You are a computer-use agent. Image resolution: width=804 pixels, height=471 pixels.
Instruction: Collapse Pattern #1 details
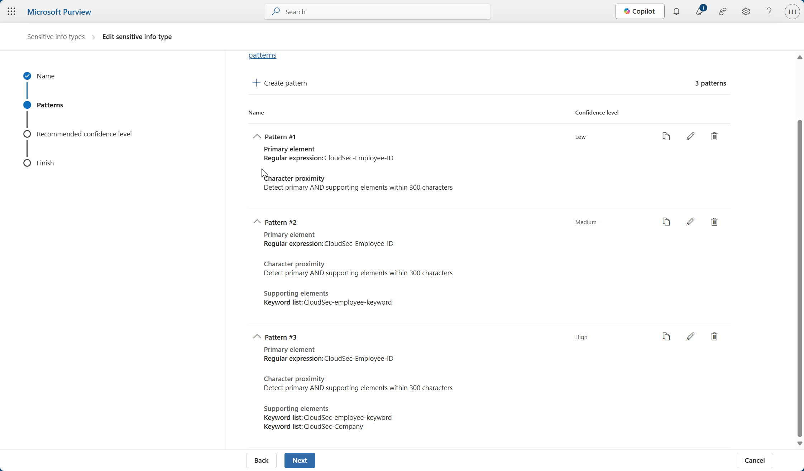pyautogui.click(x=257, y=136)
